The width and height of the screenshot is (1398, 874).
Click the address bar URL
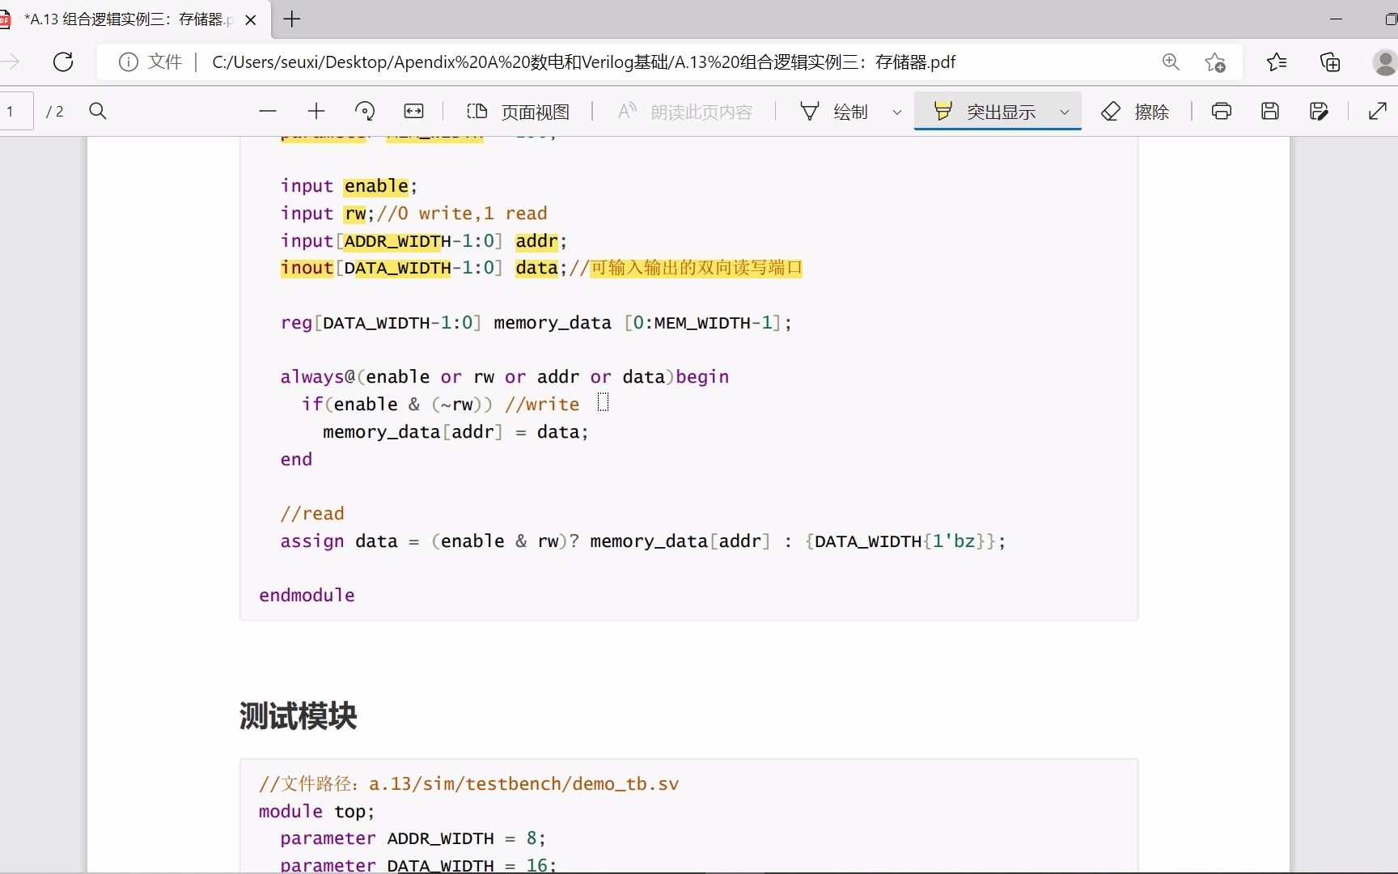tap(583, 62)
